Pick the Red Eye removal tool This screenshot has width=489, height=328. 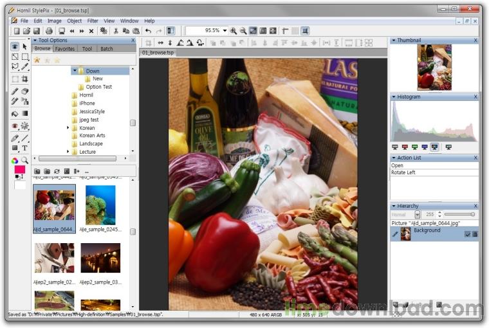[15, 126]
